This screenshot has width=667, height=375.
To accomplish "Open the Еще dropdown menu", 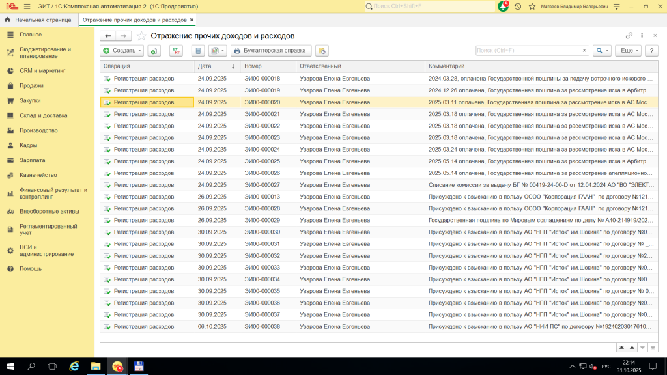I will click(629, 50).
